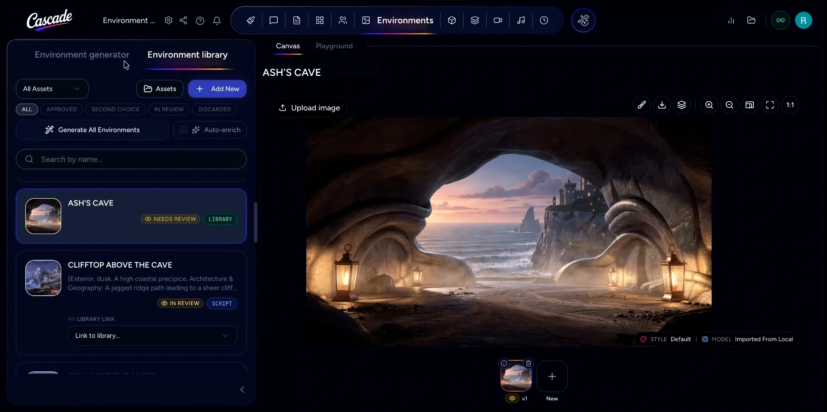Open the All Assets dropdown

[x=52, y=89]
